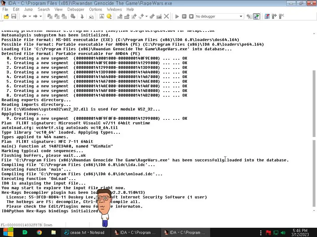
Task: Click the down arrow search direction icon
Action: point(82,16)
